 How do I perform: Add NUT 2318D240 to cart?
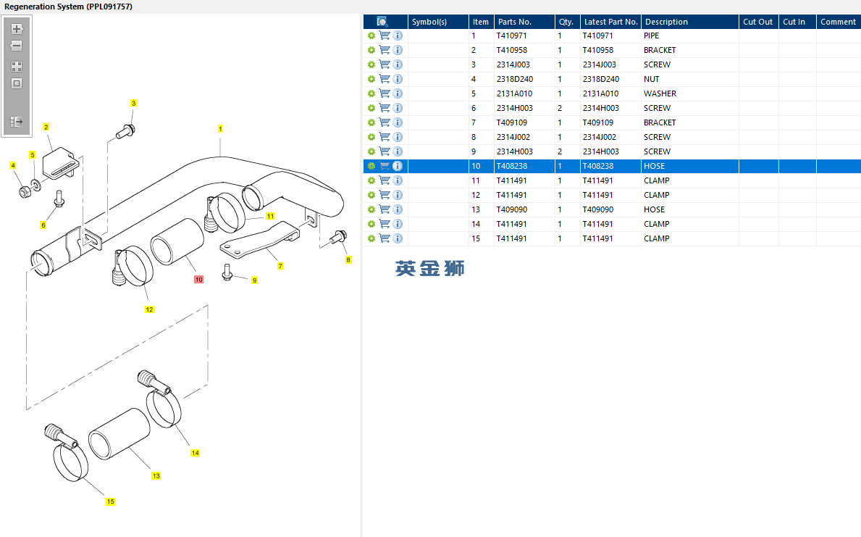pos(385,79)
